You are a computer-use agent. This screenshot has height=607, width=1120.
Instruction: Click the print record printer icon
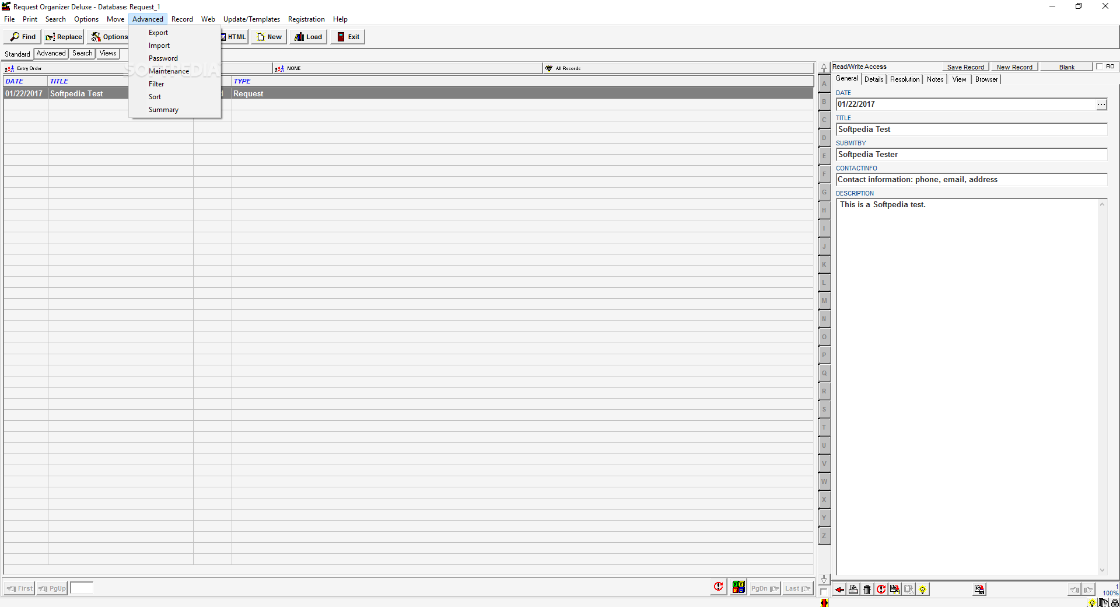coord(853,589)
